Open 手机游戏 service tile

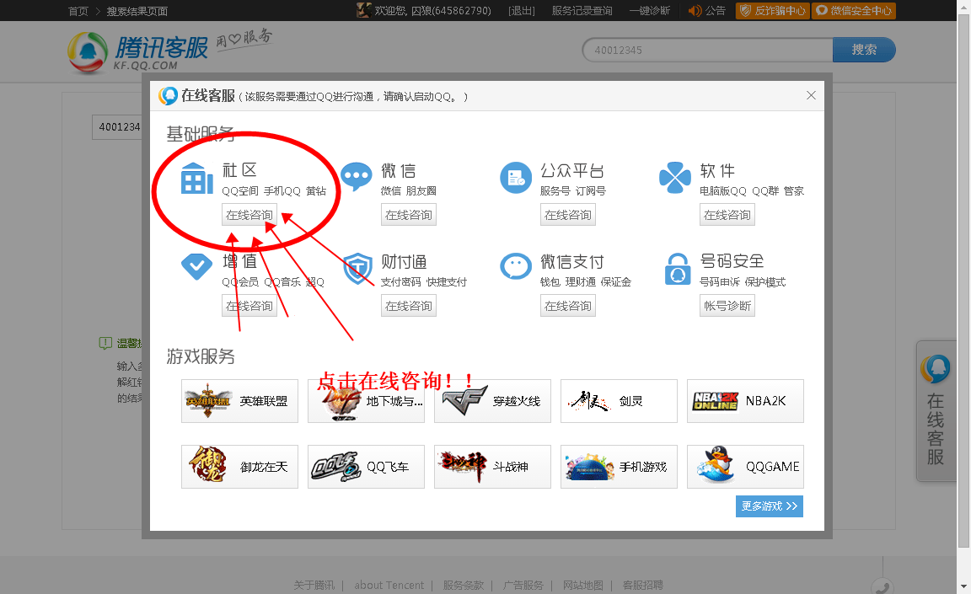tap(619, 467)
